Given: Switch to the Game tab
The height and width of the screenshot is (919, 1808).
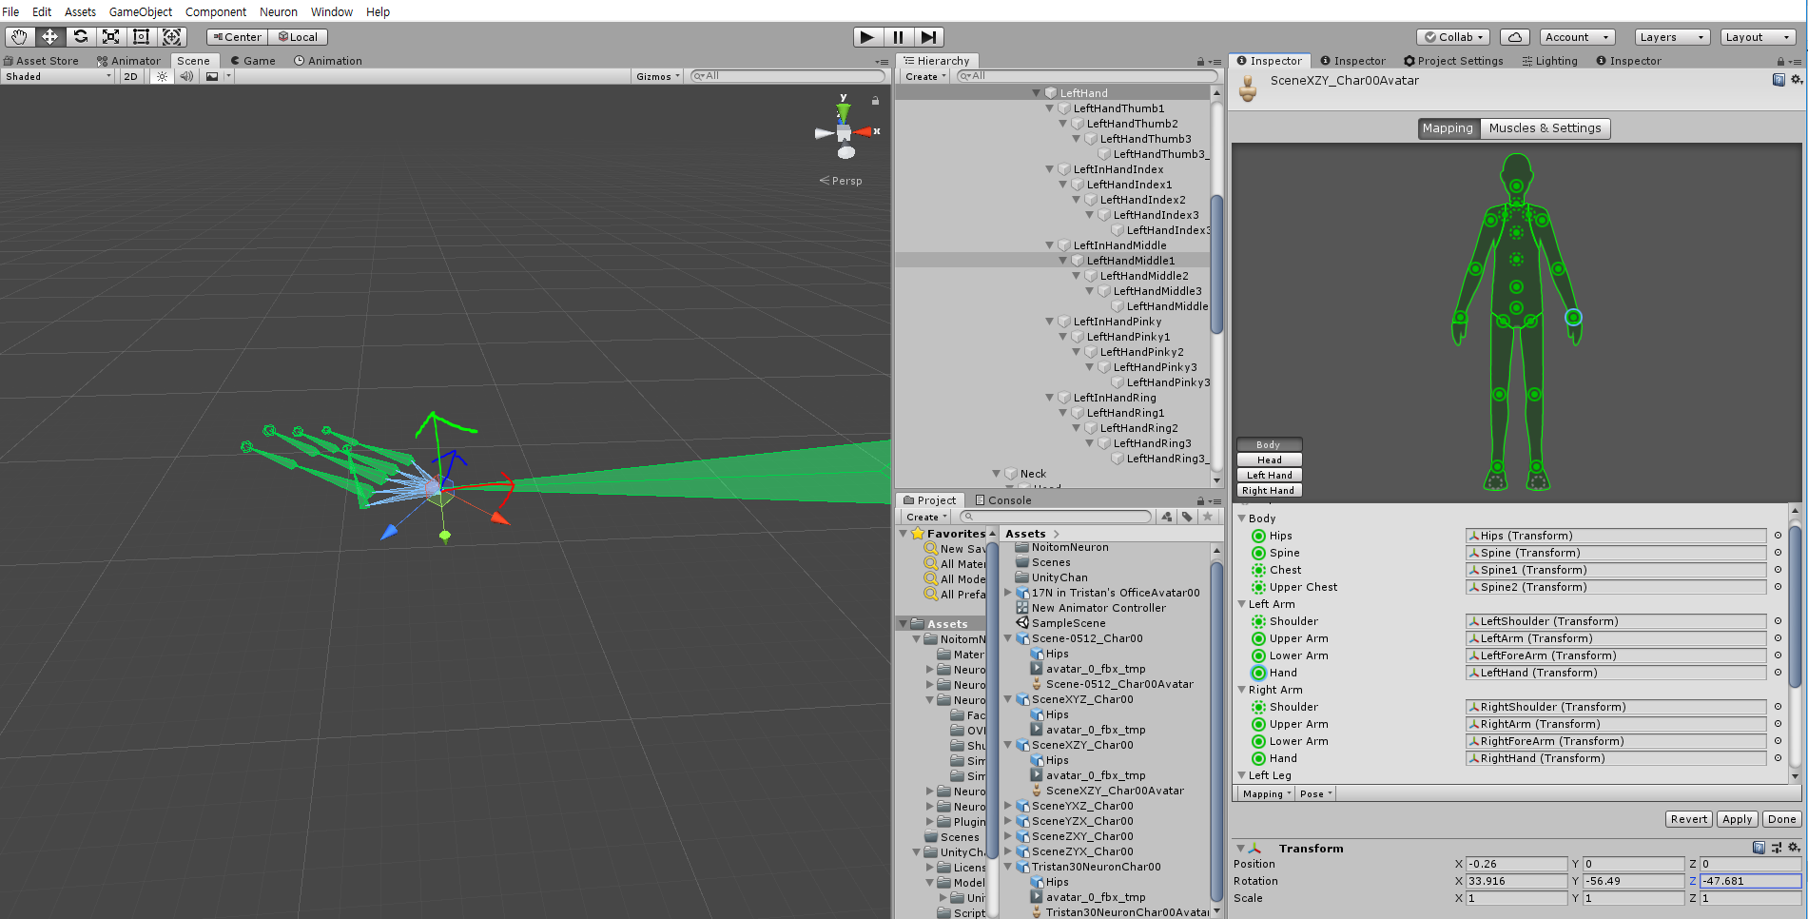Looking at the screenshot, I should [253, 61].
